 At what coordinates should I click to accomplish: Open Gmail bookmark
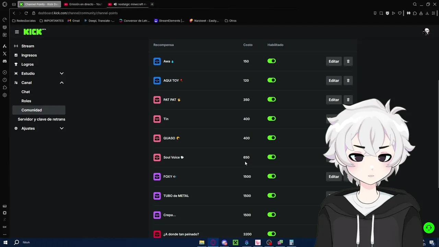click(73, 21)
